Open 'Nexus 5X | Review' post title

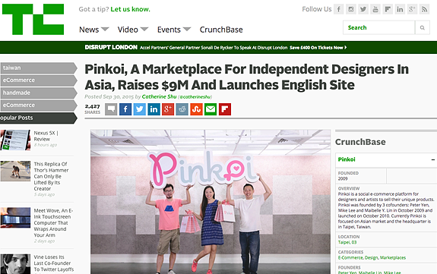click(x=46, y=136)
